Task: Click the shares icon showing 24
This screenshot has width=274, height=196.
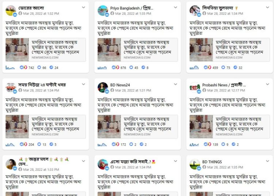Action: [51, 67]
